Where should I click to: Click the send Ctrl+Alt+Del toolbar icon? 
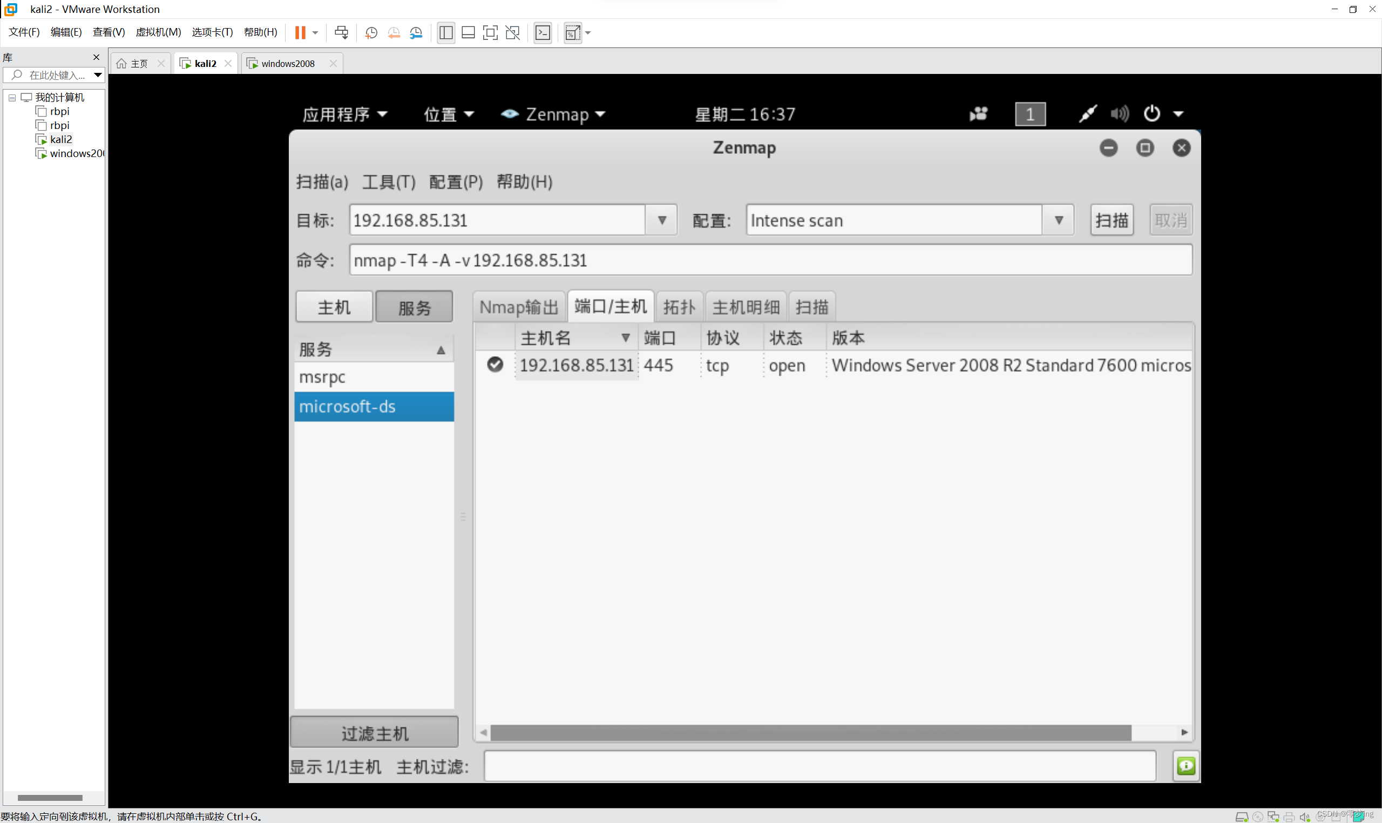[x=342, y=33]
